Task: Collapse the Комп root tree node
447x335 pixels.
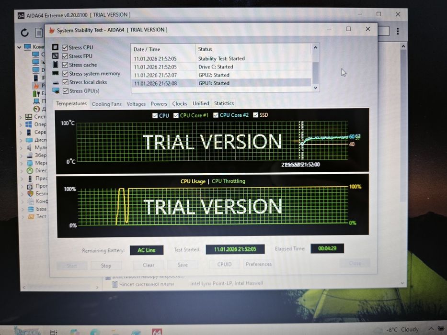Action: (x=19, y=47)
